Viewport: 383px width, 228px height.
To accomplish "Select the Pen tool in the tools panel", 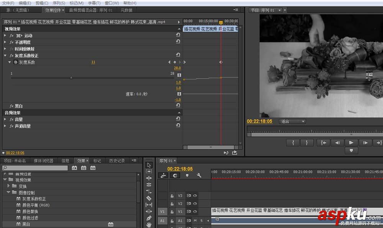I will point(149,218).
